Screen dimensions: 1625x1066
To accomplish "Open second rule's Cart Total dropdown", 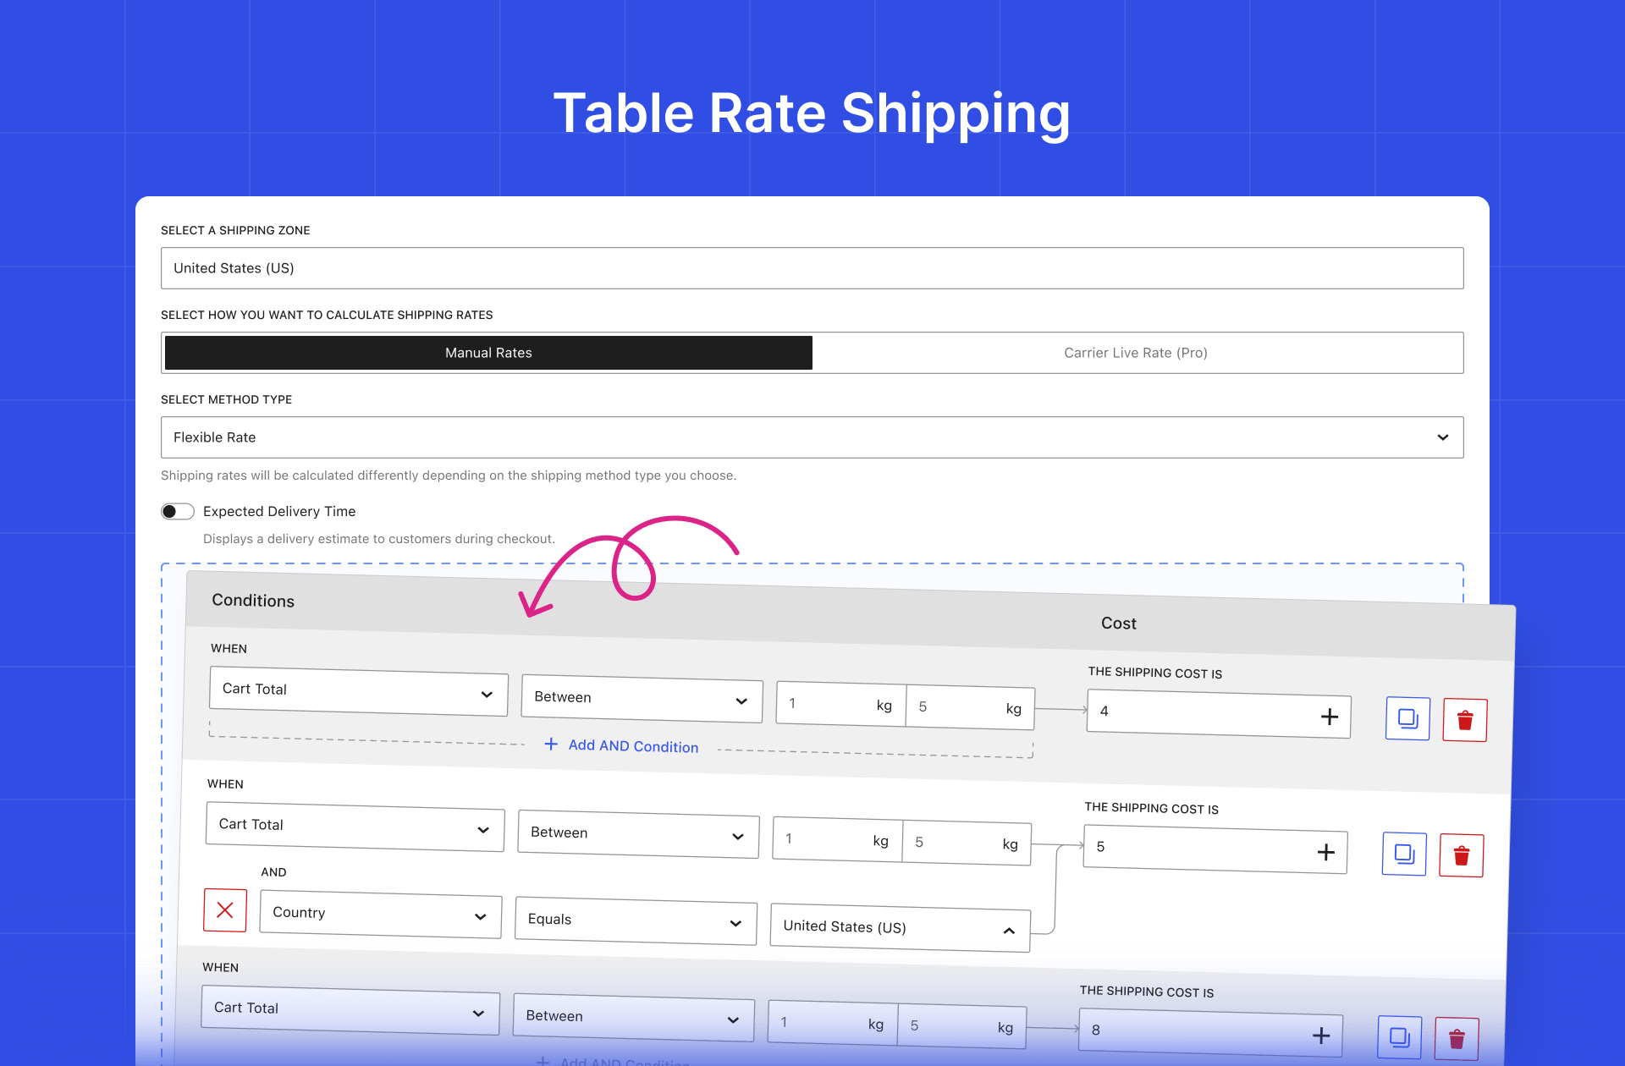I will point(355,827).
